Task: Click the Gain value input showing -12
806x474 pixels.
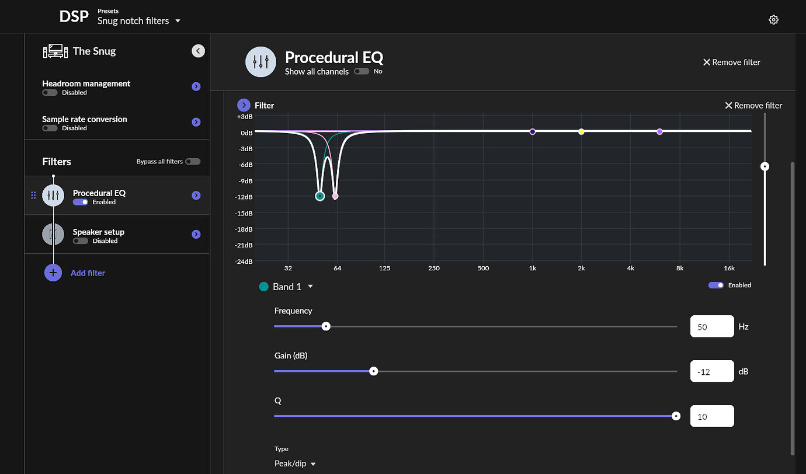Action: [x=712, y=371]
